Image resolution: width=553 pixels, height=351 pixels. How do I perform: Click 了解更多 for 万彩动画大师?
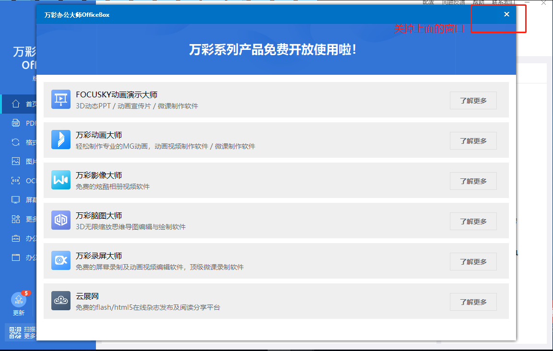(473, 141)
